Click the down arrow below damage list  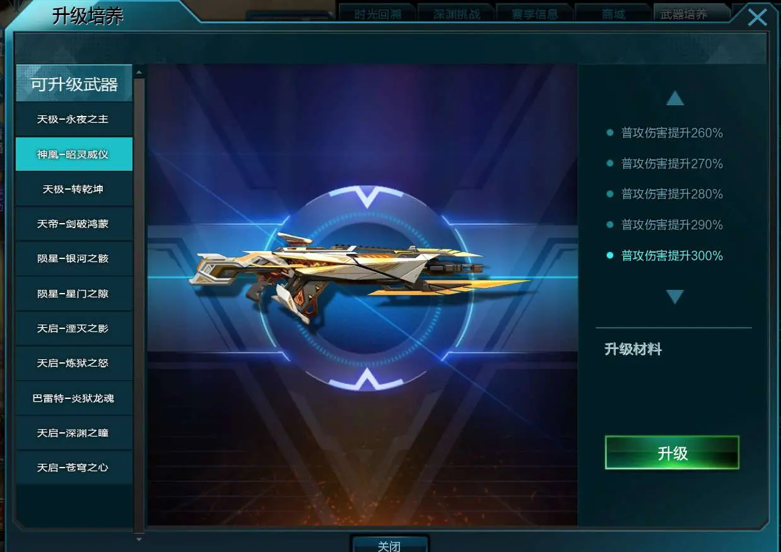[x=675, y=297]
